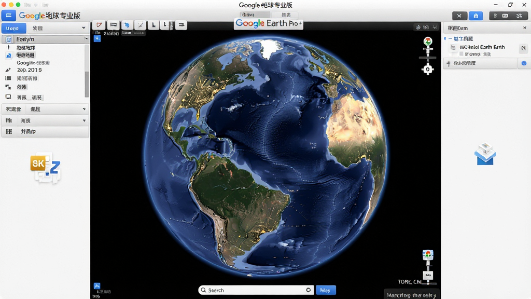Click the monitor icon at the left list bottom
Viewport: 531px width, 299px height.
(x=8, y=97)
